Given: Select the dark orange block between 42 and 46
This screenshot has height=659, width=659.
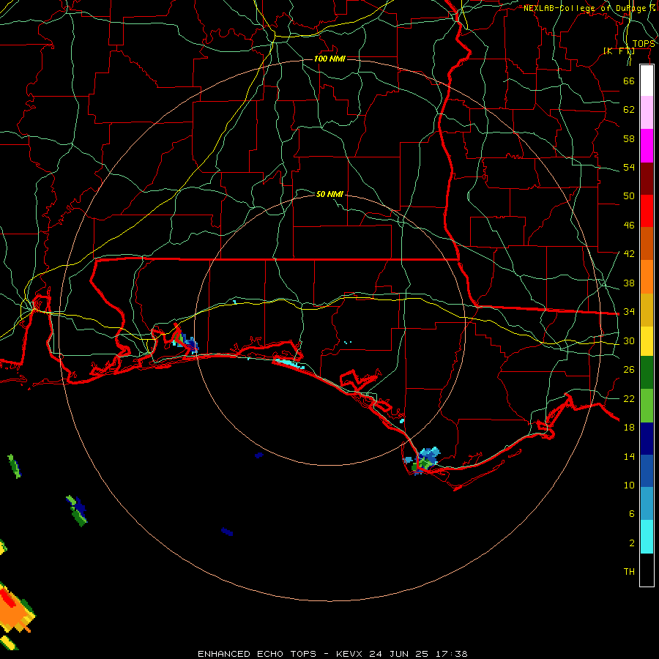Looking at the screenshot, I should 647,244.
